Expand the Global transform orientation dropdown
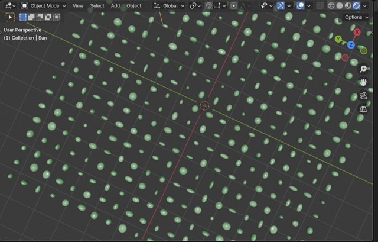The width and height of the screenshot is (378, 242). pos(170,5)
